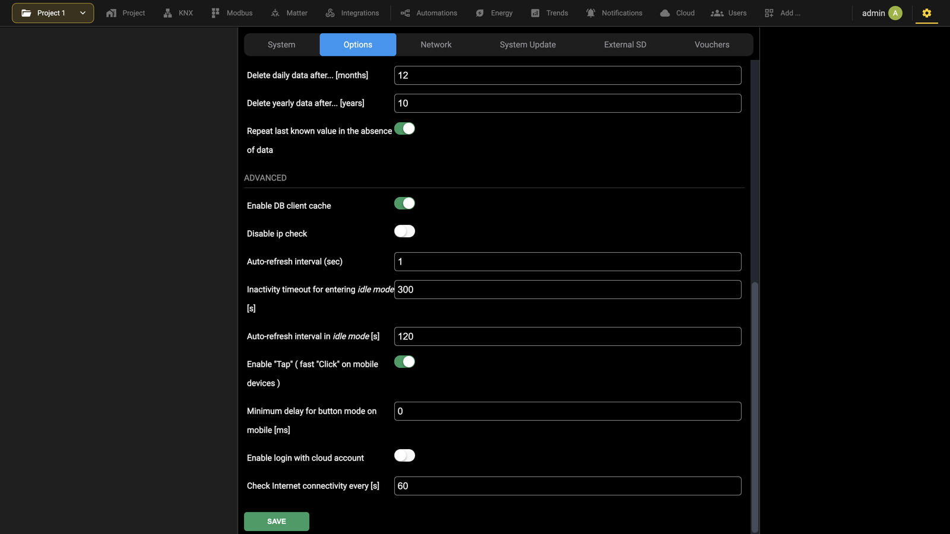Click the Automations icon
Screen dimensions: 950x534
pyautogui.click(x=405, y=13)
